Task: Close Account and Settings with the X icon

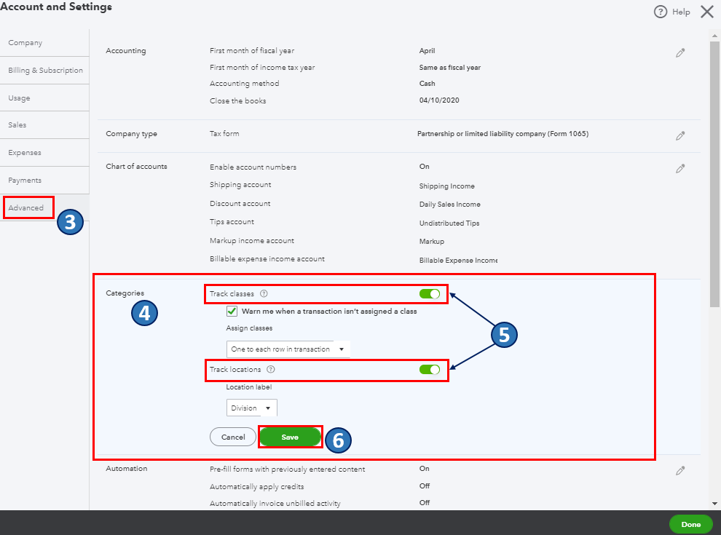Action: coord(706,12)
